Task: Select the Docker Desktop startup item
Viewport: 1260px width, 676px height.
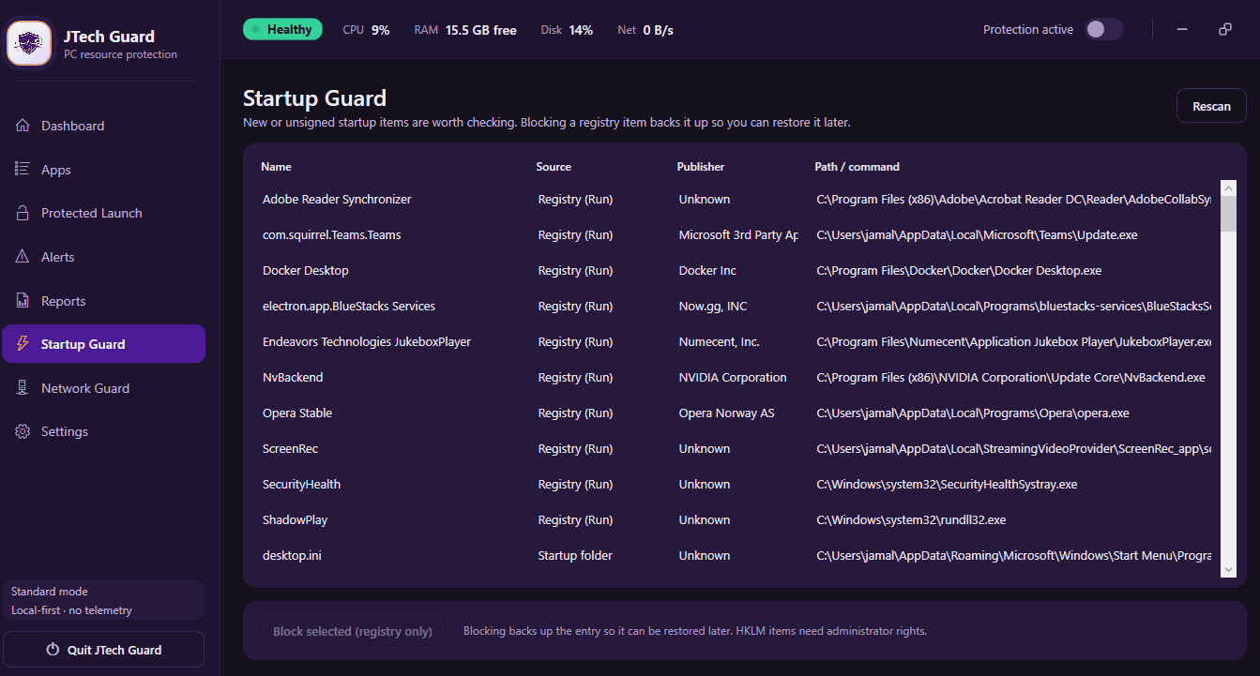Action: pyautogui.click(x=736, y=271)
